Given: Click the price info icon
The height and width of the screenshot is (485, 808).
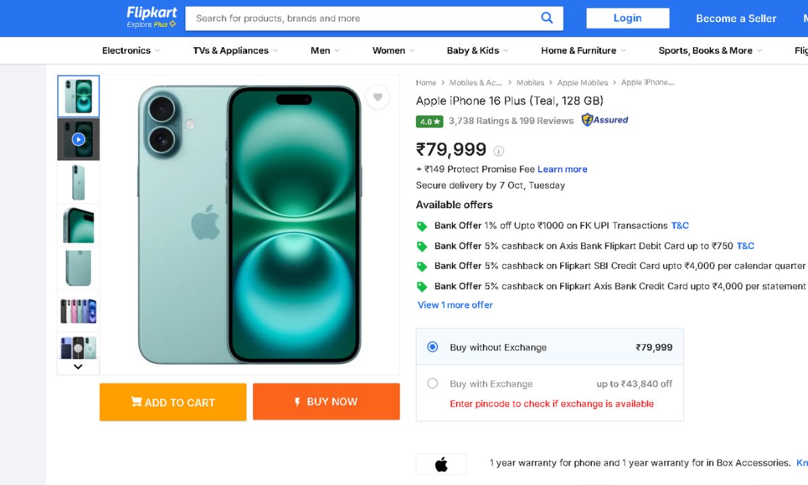Looking at the screenshot, I should [499, 151].
